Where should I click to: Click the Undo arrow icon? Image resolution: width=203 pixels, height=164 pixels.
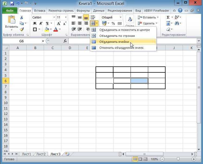coord(18,4)
